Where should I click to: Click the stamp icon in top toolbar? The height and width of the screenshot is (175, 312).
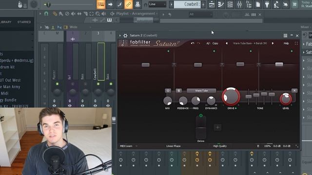(x=137, y=4)
